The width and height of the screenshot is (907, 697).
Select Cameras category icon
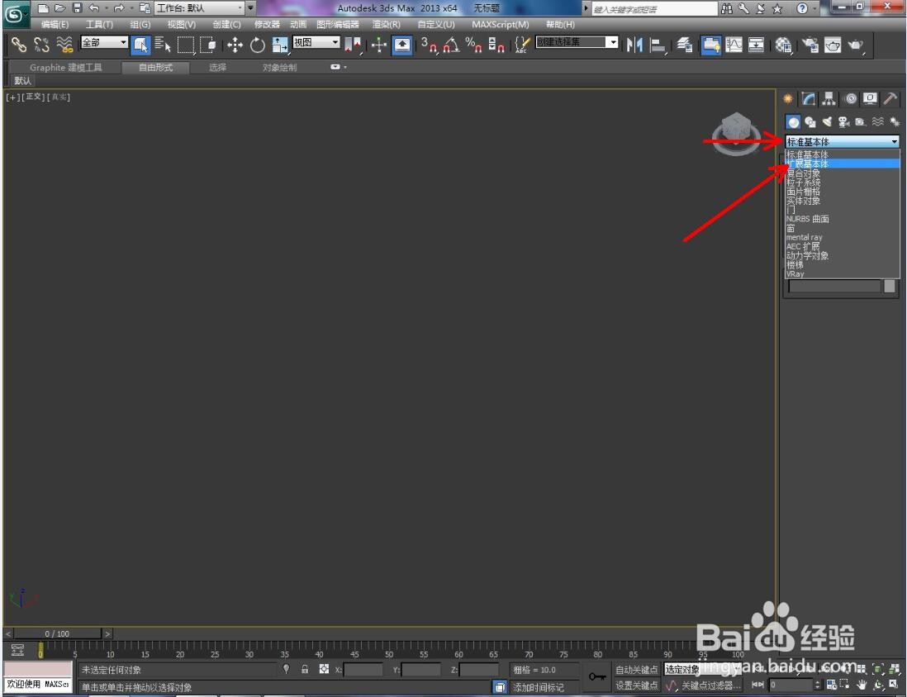coord(844,121)
